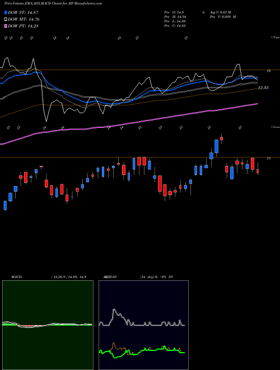Click the white DOW MT legend swatch
Viewport: 280px width, 370px height.
6,20
